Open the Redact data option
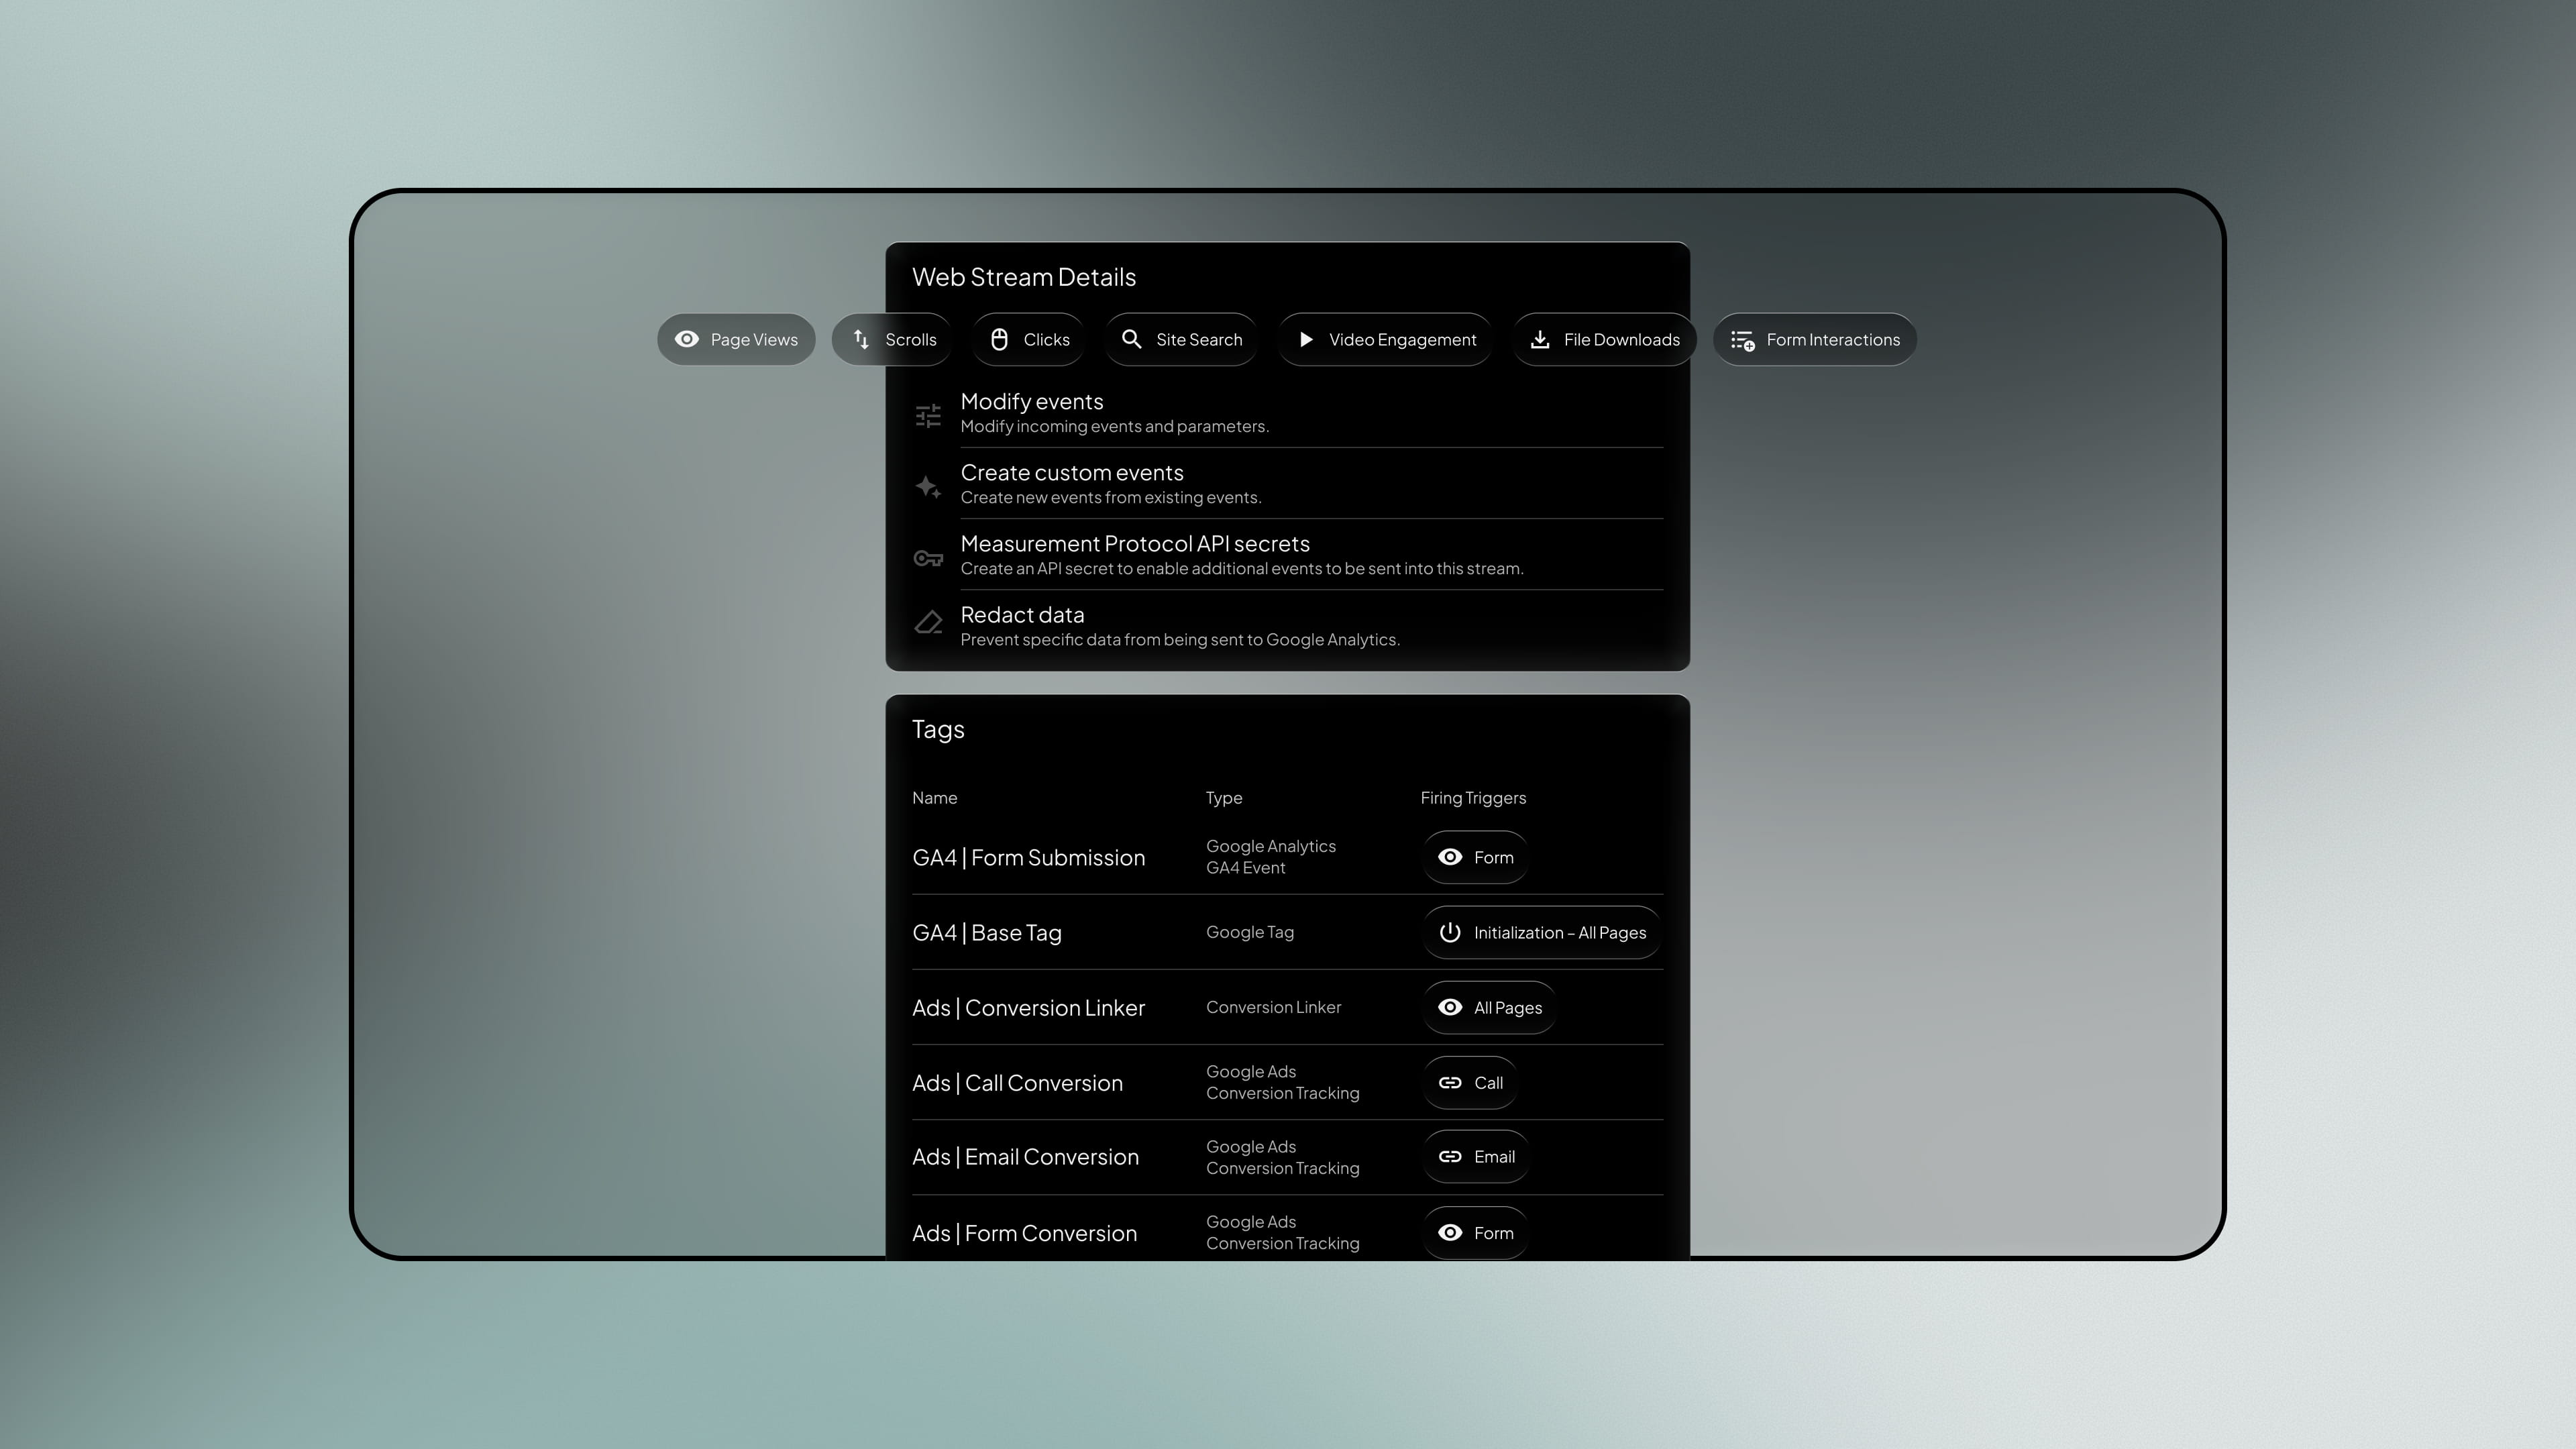 1022,615
